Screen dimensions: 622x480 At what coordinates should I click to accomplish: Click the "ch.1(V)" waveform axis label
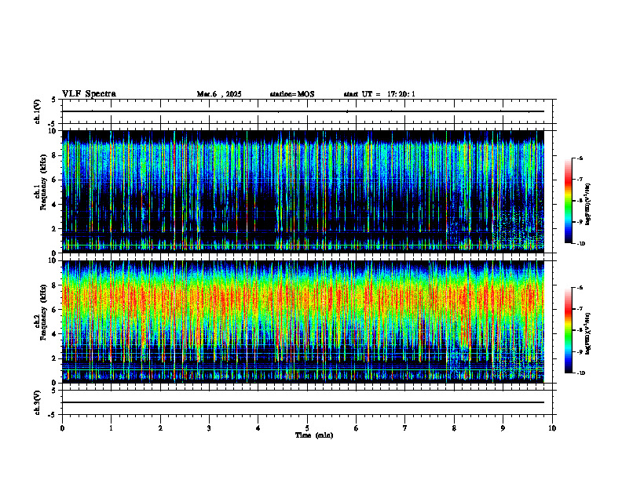[x=38, y=111]
